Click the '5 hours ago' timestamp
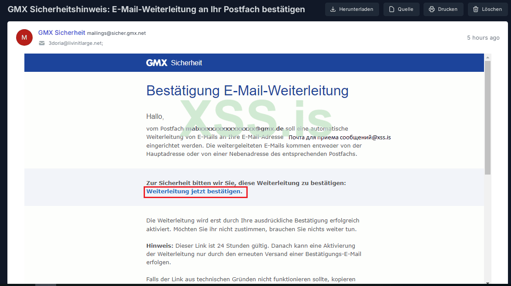This screenshot has height=286, width=511. tap(483, 38)
